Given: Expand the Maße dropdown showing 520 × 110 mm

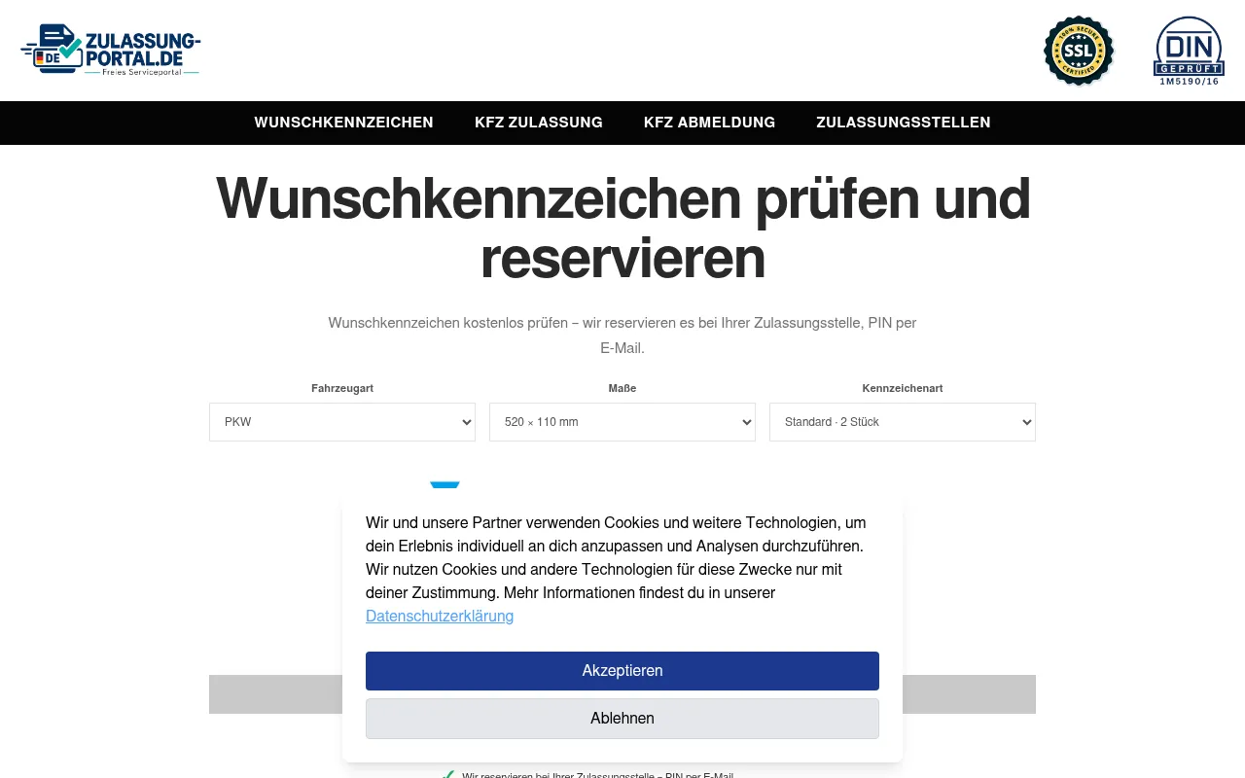Looking at the screenshot, I should pos(622,422).
